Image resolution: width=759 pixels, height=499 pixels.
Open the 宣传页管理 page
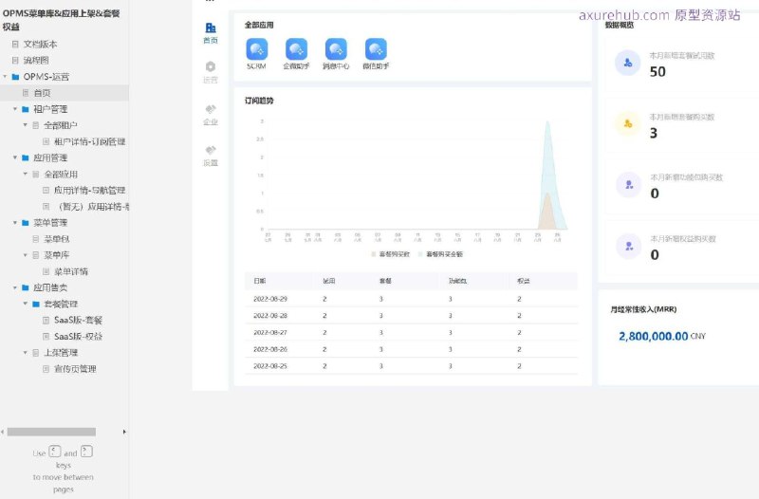coord(75,369)
